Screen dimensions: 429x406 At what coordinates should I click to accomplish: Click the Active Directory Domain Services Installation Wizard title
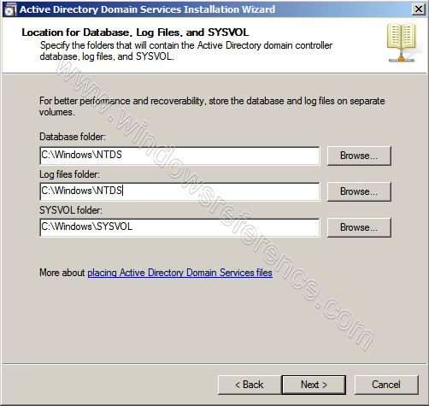147,9
